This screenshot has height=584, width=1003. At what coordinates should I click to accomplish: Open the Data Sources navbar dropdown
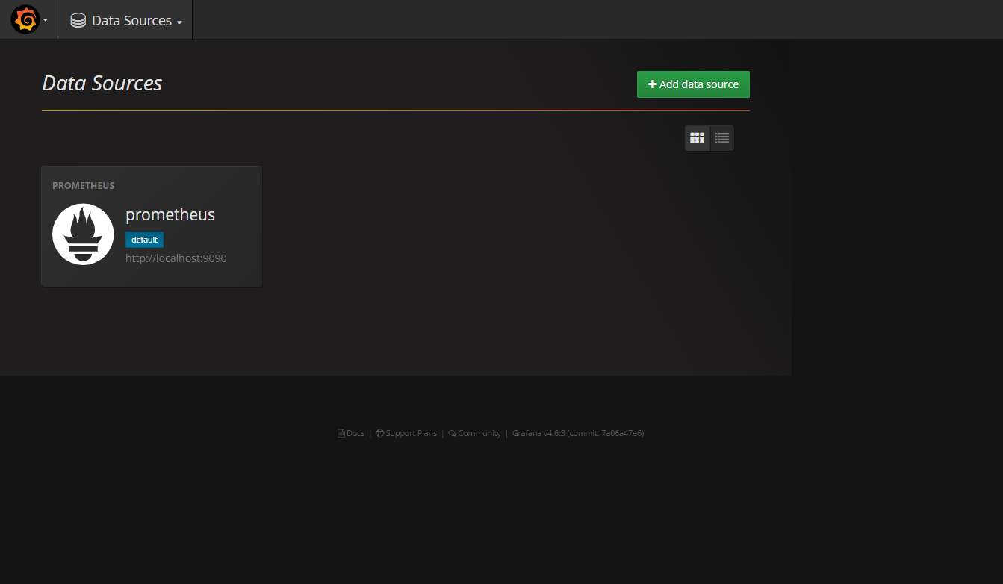click(x=125, y=20)
